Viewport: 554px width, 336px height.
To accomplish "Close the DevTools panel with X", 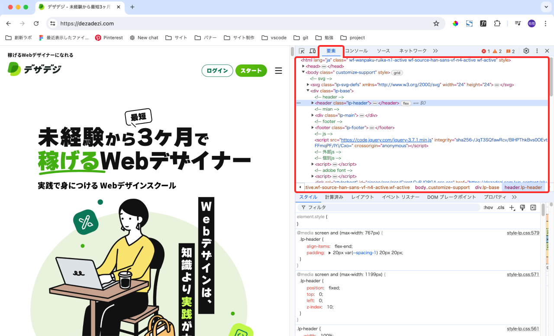I will (547, 51).
